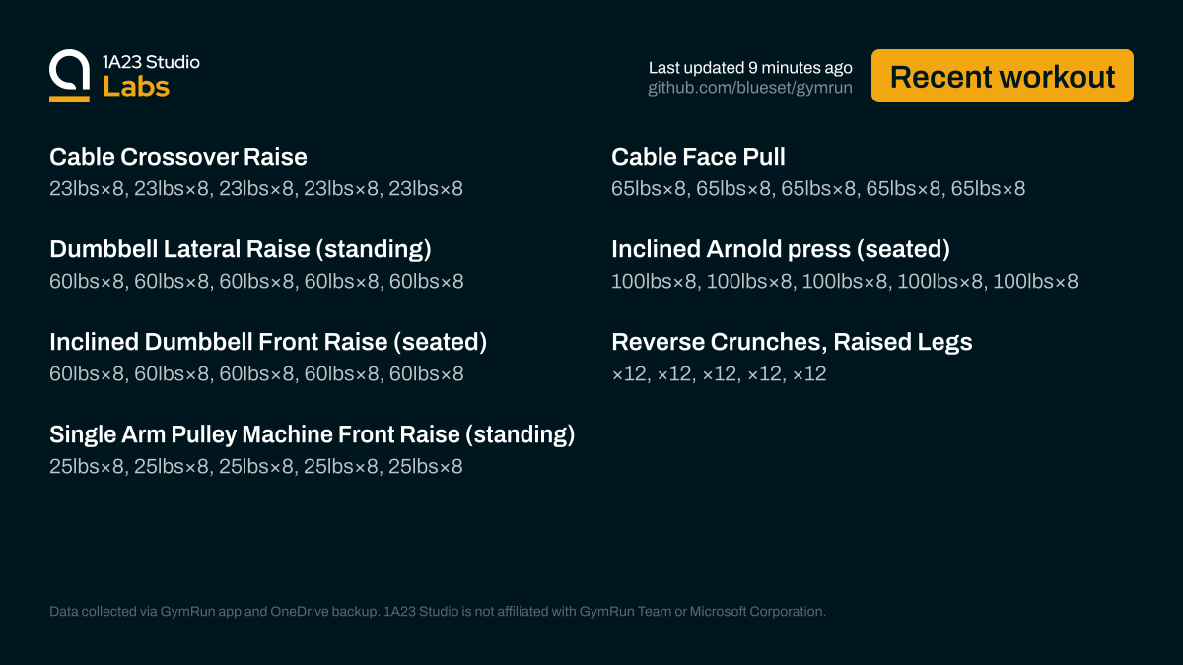This screenshot has height=665, width=1183.
Task: Select the Dumbbell Lateral Raise (standing) heading
Action: (x=241, y=249)
